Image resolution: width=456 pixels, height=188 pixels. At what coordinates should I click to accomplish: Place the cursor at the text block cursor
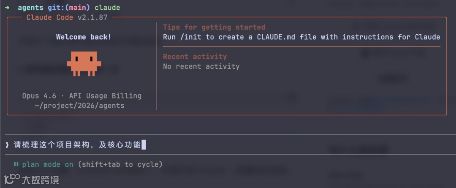pyautogui.click(x=144, y=144)
